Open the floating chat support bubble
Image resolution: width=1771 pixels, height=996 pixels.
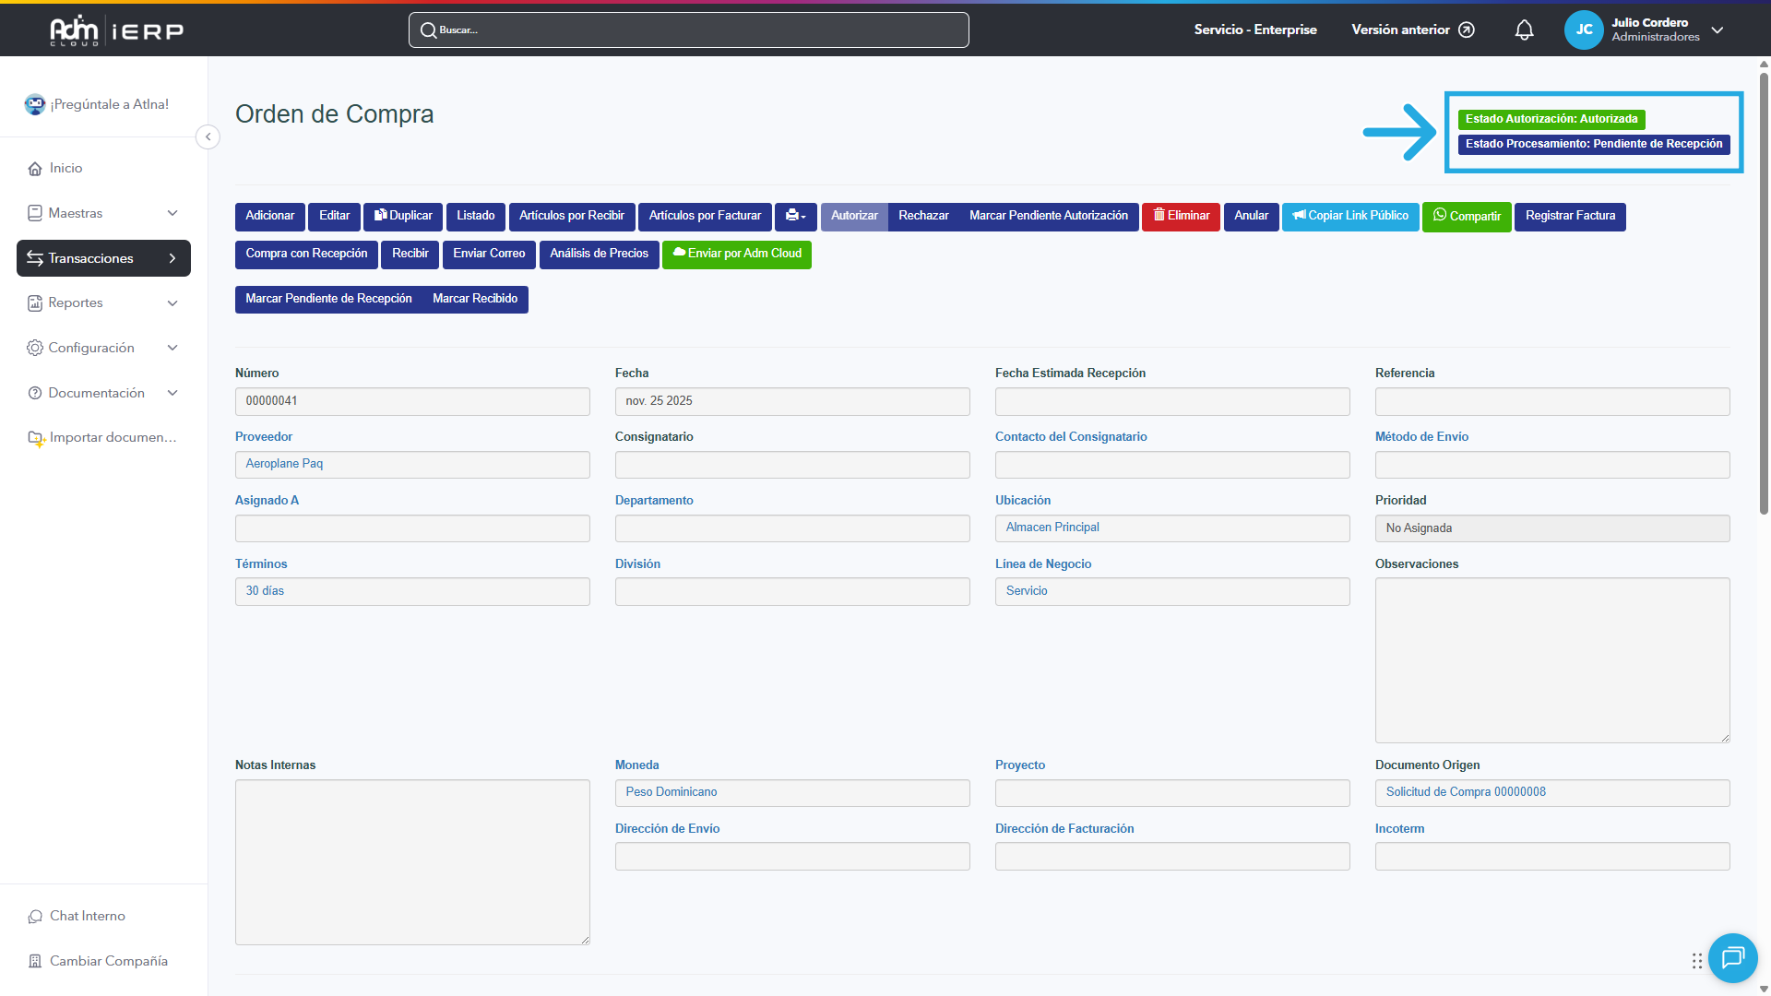point(1732,958)
